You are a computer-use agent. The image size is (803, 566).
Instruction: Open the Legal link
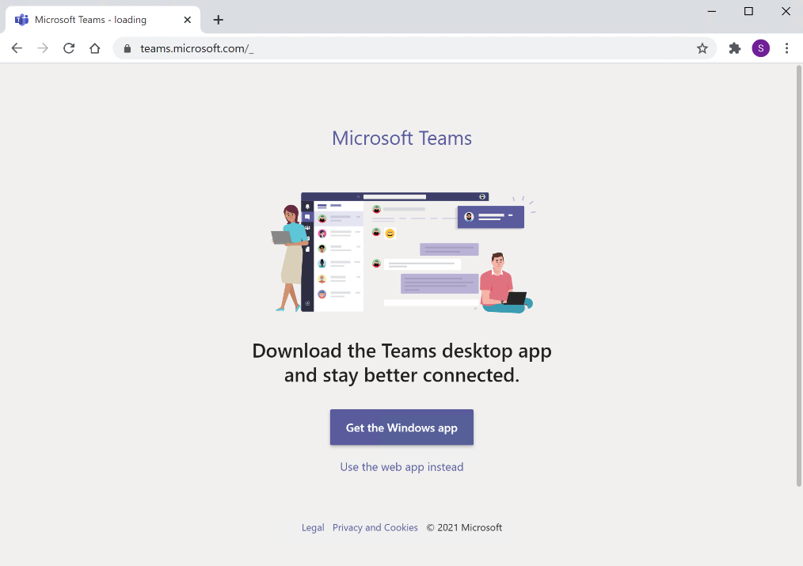pyautogui.click(x=312, y=528)
